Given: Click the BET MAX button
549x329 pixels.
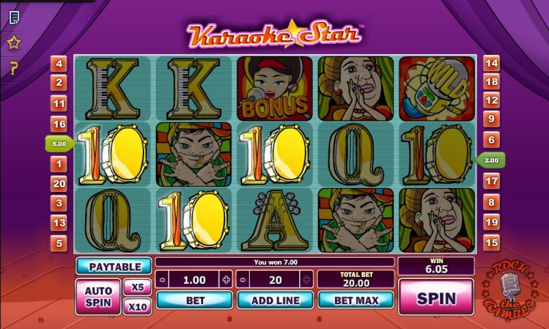Looking at the screenshot, I should tap(356, 300).
